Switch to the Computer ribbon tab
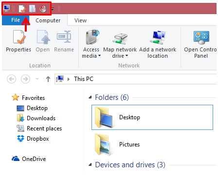This screenshot has height=176, width=218. coord(48,20)
